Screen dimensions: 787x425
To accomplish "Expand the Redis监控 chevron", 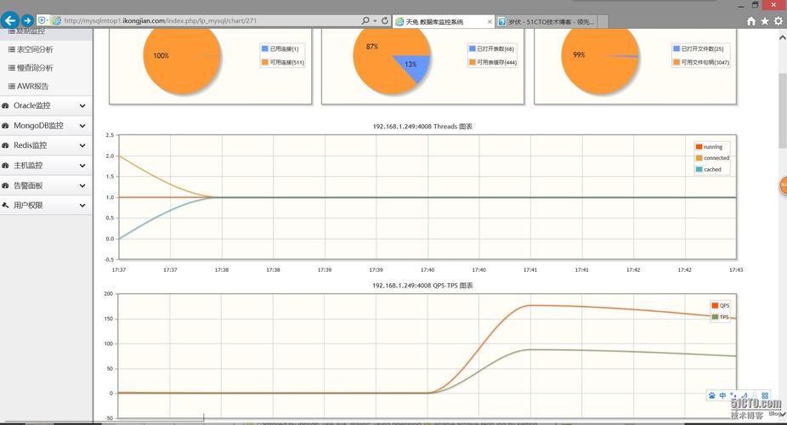I will click(x=82, y=145).
